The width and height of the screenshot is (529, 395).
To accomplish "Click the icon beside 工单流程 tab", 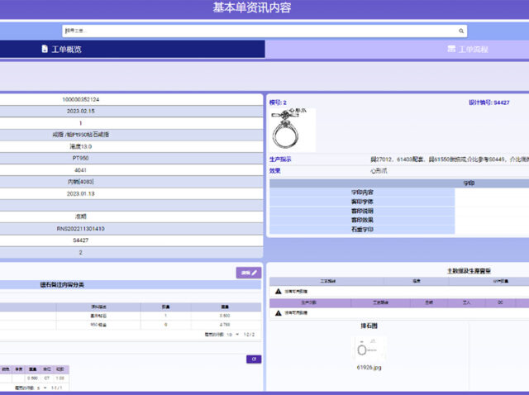I will click(x=451, y=50).
